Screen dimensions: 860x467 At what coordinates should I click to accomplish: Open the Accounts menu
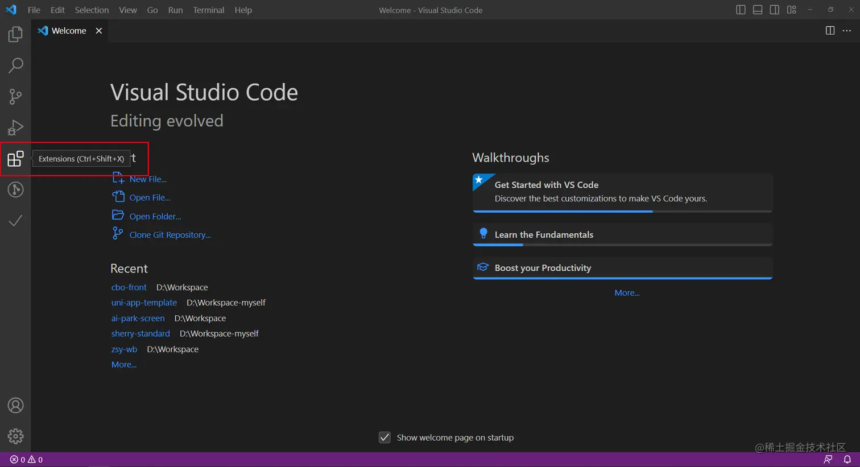(15, 406)
